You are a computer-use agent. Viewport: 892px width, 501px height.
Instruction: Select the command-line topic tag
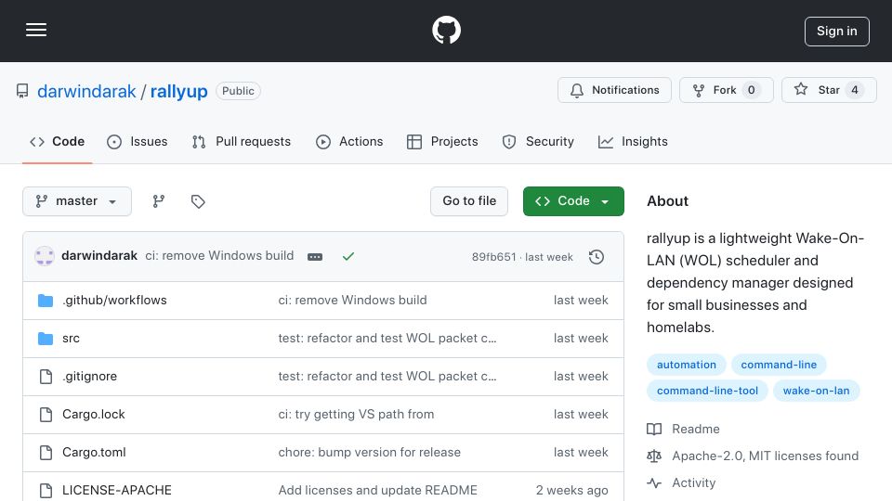pos(779,365)
